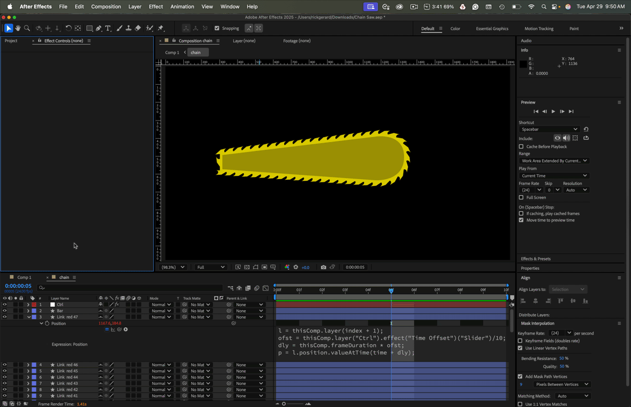Switch to the chain timeline tab

click(x=63, y=277)
